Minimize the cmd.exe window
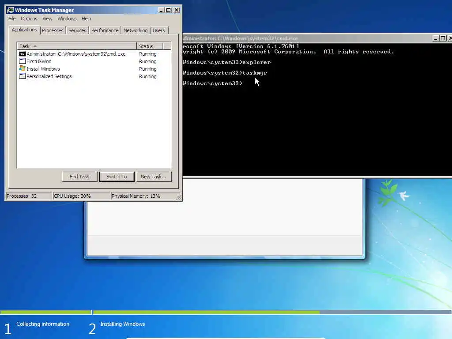The width and height of the screenshot is (452, 339). pos(436,38)
